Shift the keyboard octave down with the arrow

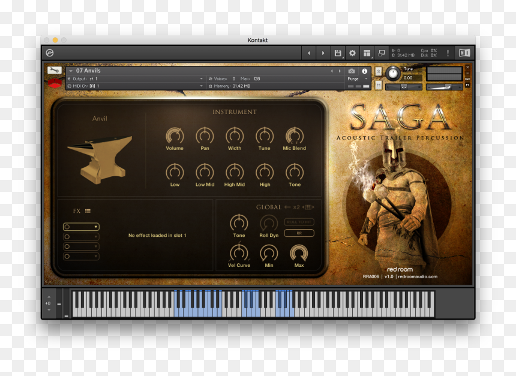pos(49,310)
